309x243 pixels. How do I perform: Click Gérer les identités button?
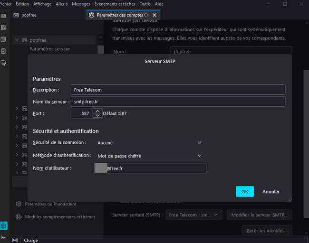click(x=267, y=230)
